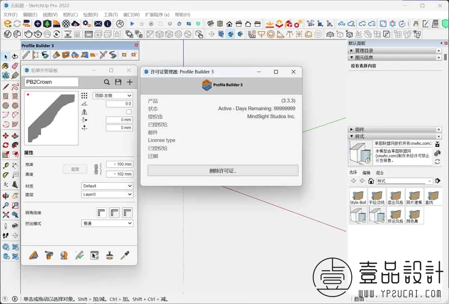
Task: Click the 重置 reset button
Action: coord(75,169)
